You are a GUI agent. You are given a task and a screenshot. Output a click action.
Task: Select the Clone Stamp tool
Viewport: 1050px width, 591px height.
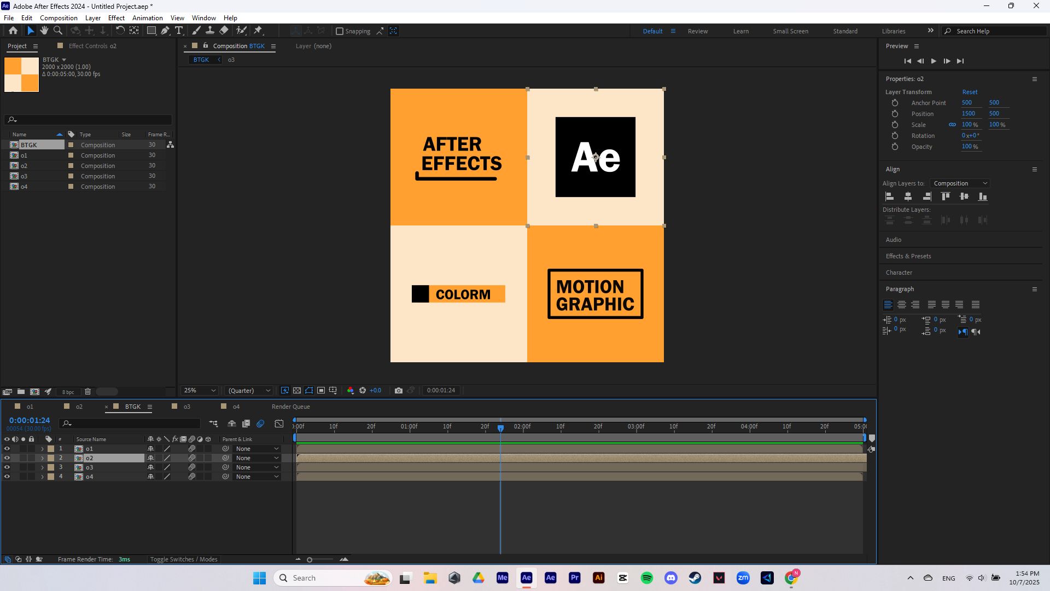209,31
